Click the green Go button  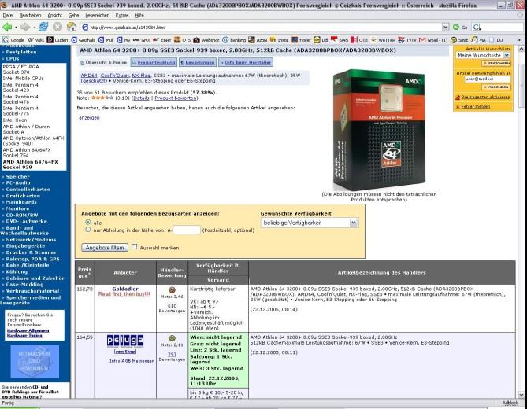click(461, 28)
